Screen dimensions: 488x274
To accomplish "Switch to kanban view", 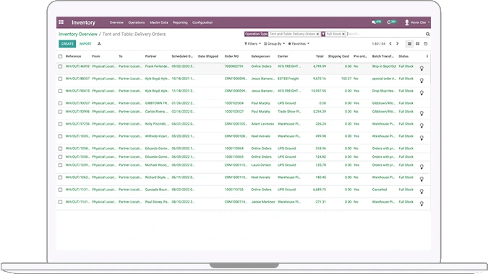I will 418,44.
